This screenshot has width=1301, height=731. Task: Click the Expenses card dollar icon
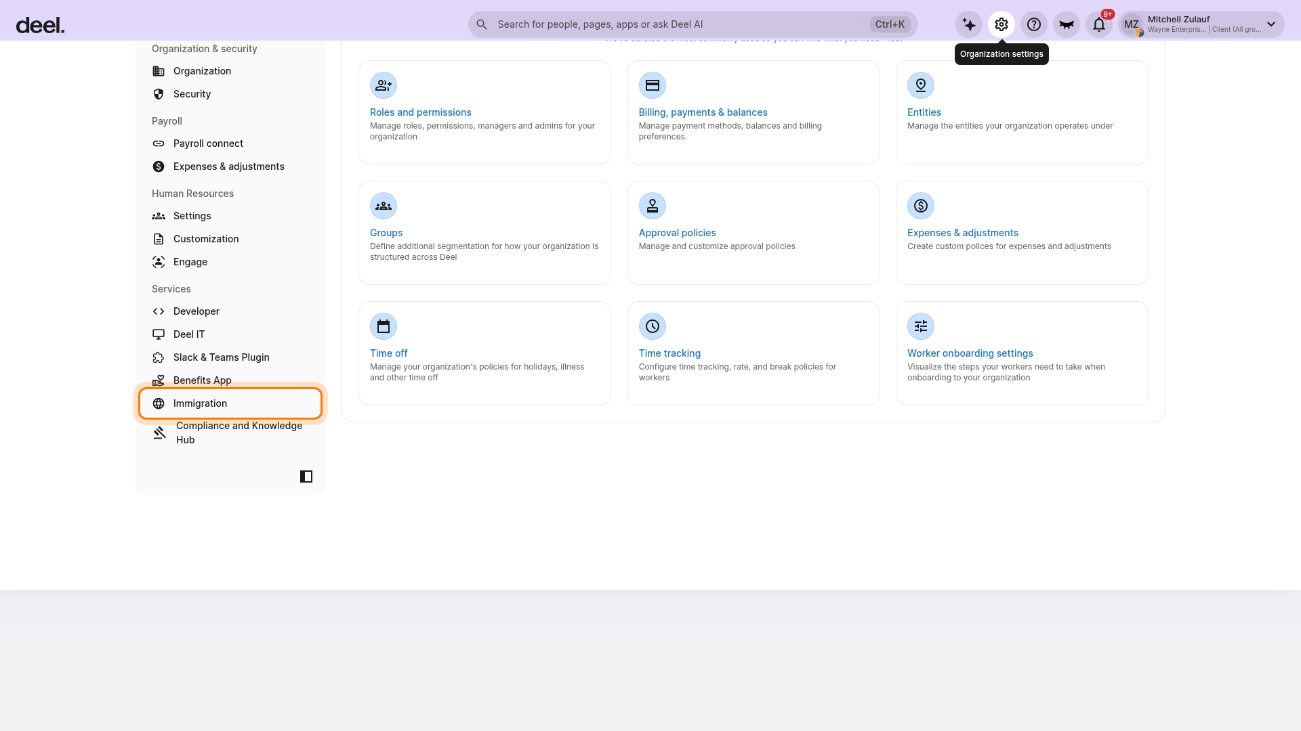921,206
